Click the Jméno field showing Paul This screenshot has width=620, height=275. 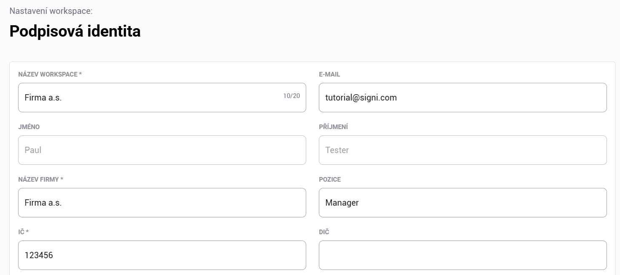(162, 150)
